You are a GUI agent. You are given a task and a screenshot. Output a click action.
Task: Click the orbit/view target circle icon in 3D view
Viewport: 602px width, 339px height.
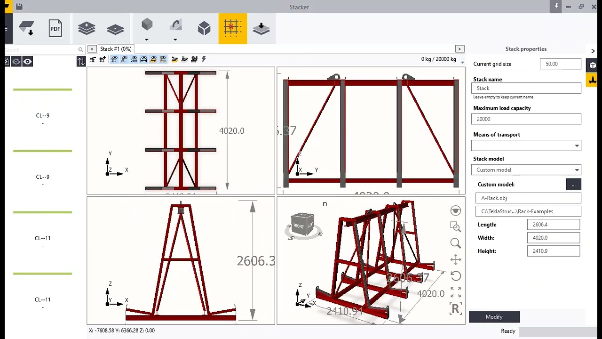pyautogui.click(x=455, y=210)
